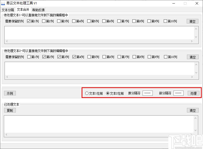Tick 第6列 in text 2 row
The width and height of the screenshot is (203, 149).
tap(108, 57)
